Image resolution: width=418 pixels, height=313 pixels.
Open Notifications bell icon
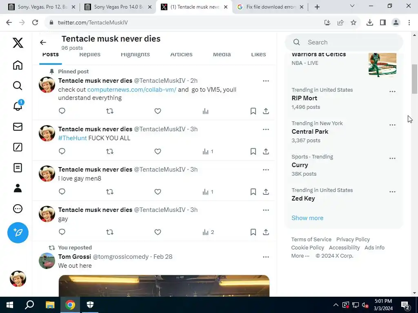tap(18, 106)
